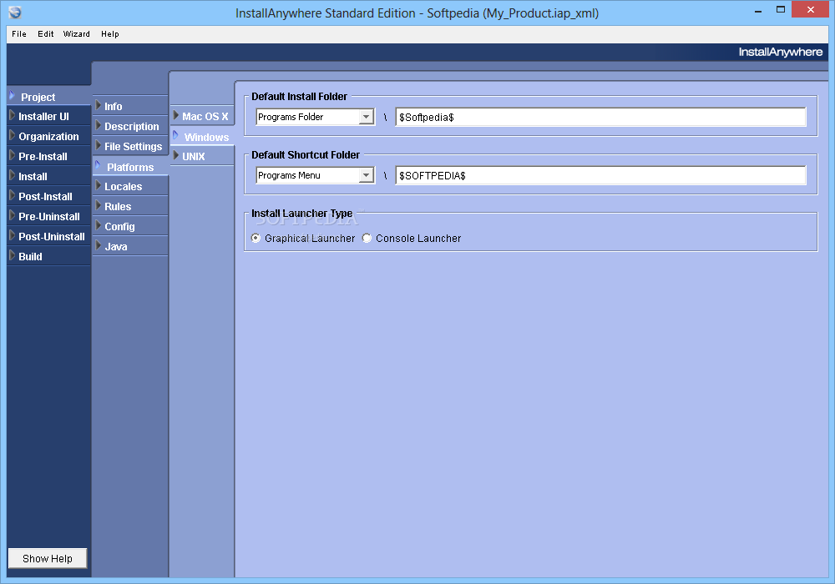The image size is (835, 584).
Task: Open the Config subtab
Action: click(x=130, y=227)
